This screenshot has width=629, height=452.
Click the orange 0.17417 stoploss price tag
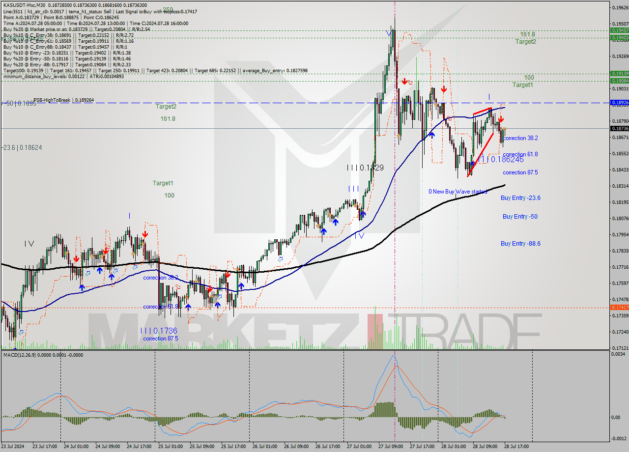pos(619,307)
